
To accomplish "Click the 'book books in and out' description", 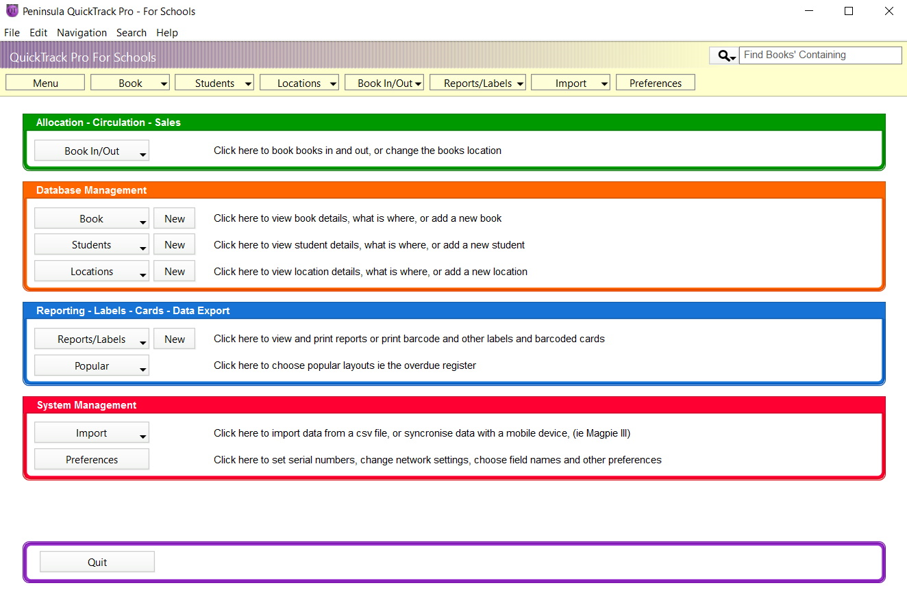I will pyautogui.click(x=358, y=151).
